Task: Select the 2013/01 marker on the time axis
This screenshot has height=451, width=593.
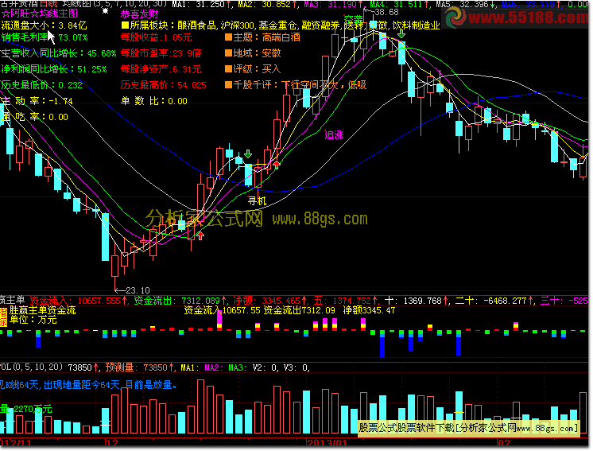Action: tap(328, 443)
